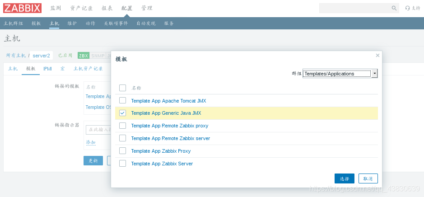This screenshot has height=197, width=424.
Task: Go to 关联项事件 submenu
Action: pyautogui.click(x=116, y=23)
